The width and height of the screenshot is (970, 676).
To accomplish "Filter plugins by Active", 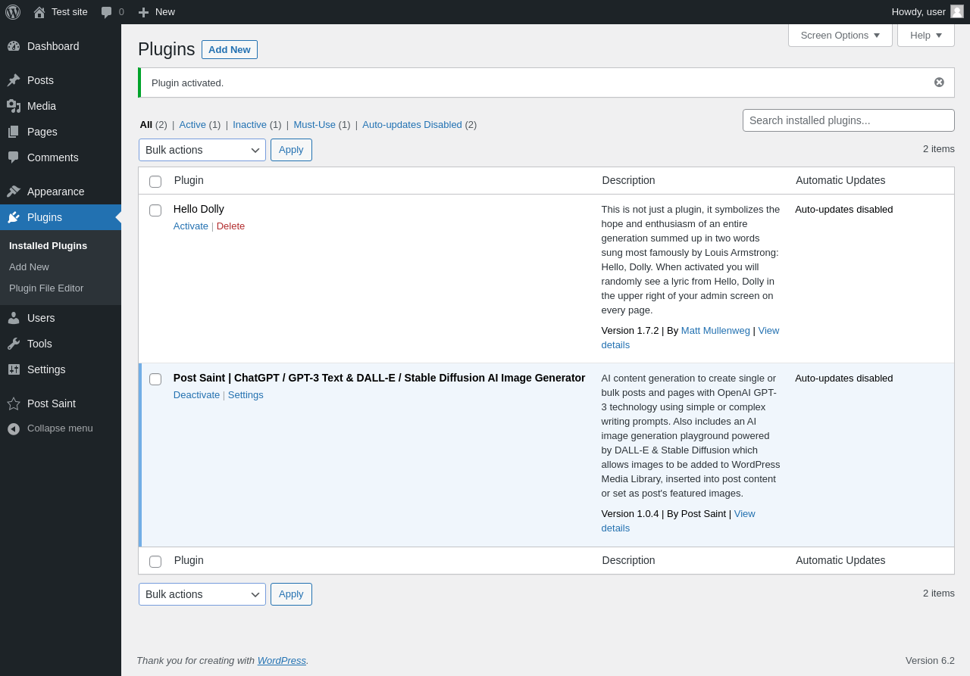I will tap(192, 124).
